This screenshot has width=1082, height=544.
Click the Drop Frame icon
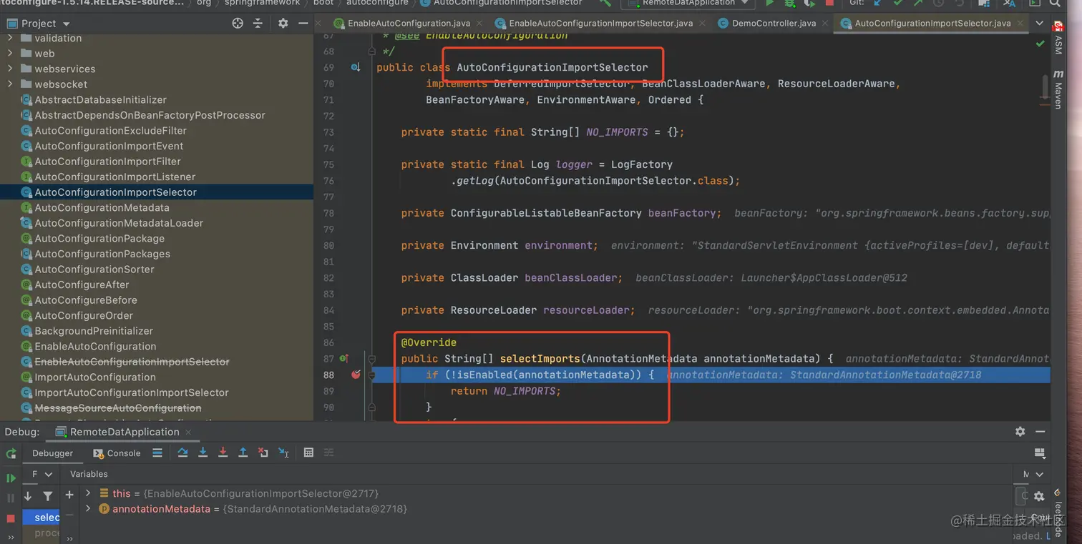click(263, 452)
